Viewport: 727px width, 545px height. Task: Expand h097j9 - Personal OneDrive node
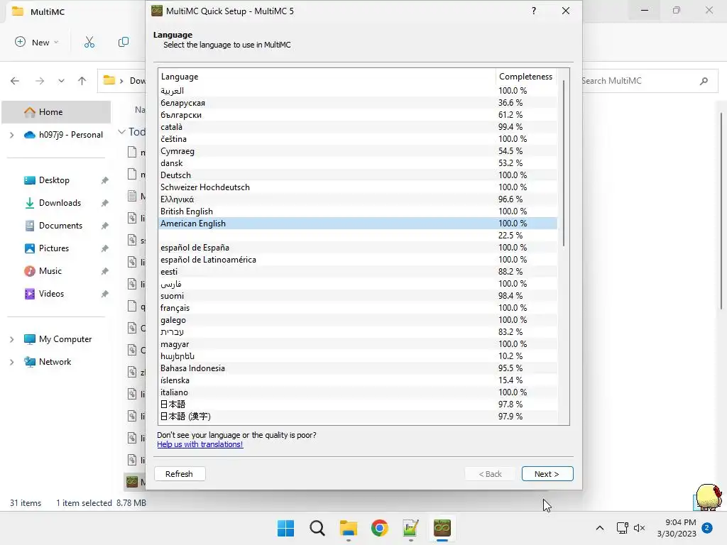tap(11, 135)
